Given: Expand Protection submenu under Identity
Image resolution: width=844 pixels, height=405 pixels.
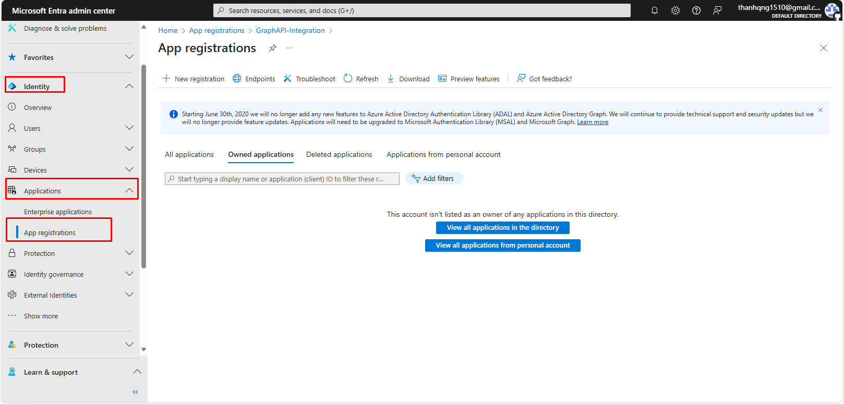Looking at the screenshot, I should pyautogui.click(x=129, y=253).
